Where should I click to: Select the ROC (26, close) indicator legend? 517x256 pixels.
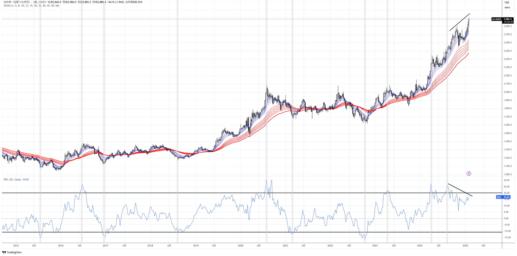[x=12, y=180]
